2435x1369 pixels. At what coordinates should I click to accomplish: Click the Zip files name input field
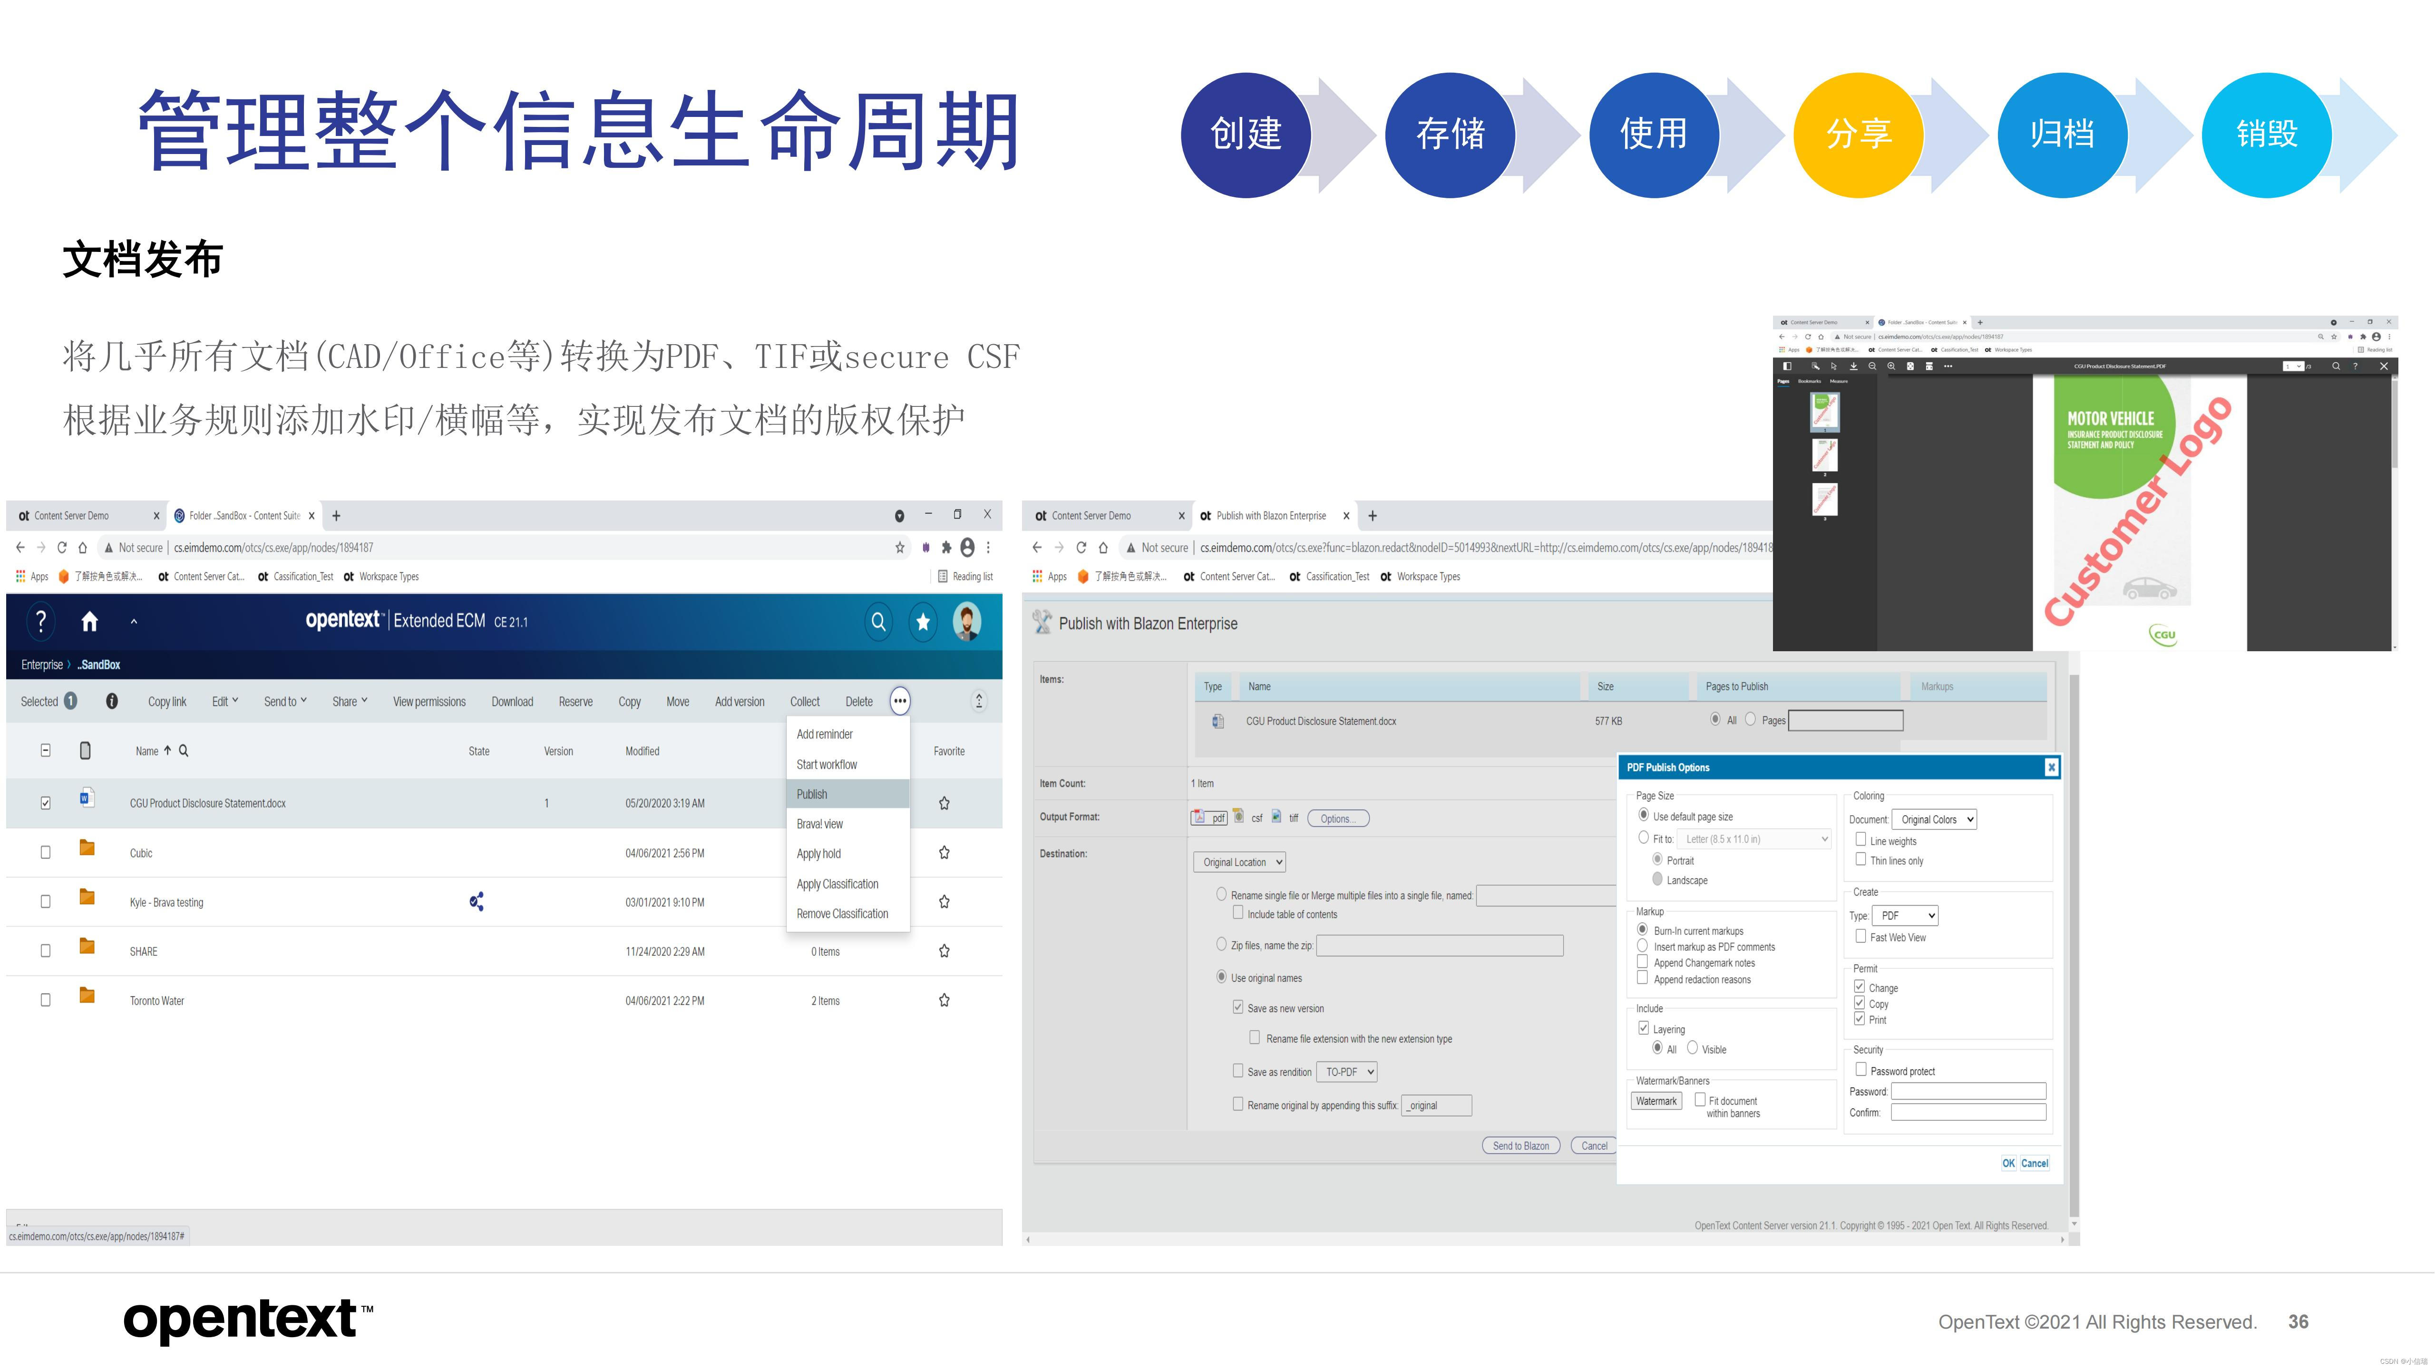tap(1439, 945)
